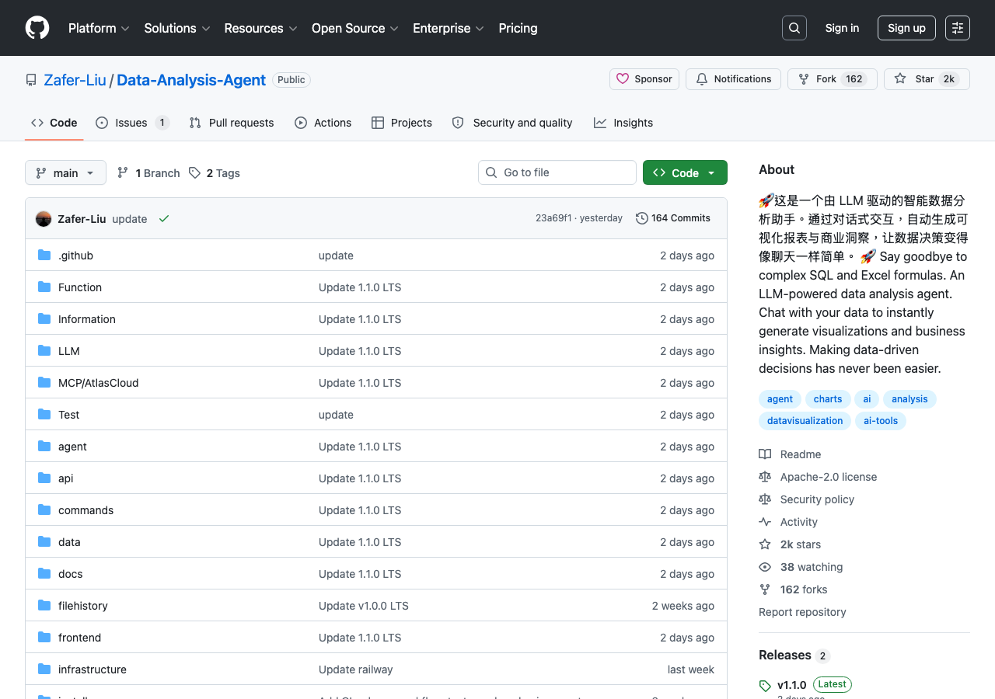Screen dimensions: 995x699
Task: Fork this repository
Action: pyautogui.click(x=833, y=79)
